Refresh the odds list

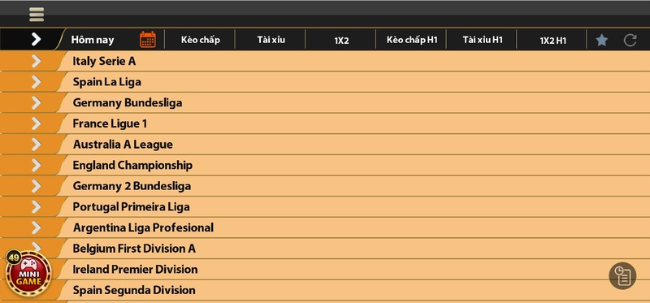click(x=630, y=40)
